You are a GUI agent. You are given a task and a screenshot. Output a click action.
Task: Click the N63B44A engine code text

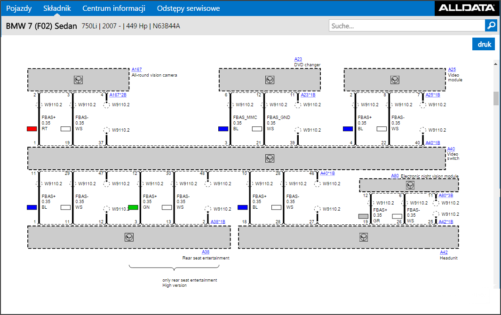[x=166, y=26]
